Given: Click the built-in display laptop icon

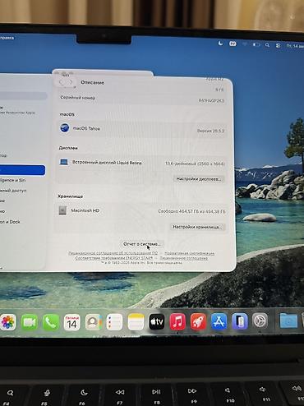Looking at the screenshot, I should tap(64, 162).
